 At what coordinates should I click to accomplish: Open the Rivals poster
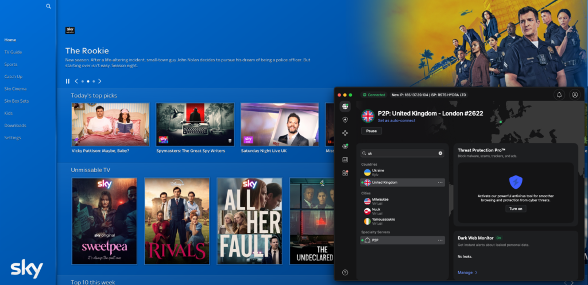coord(177,221)
